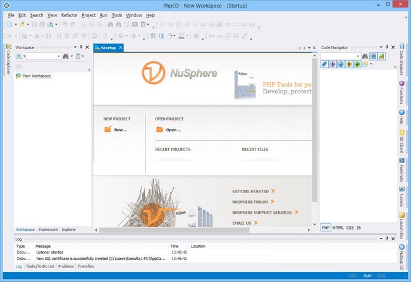This screenshot has width=411, height=282.
Task: Toggle the pin on the Log panel
Action: pyautogui.click(x=387, y=238)
